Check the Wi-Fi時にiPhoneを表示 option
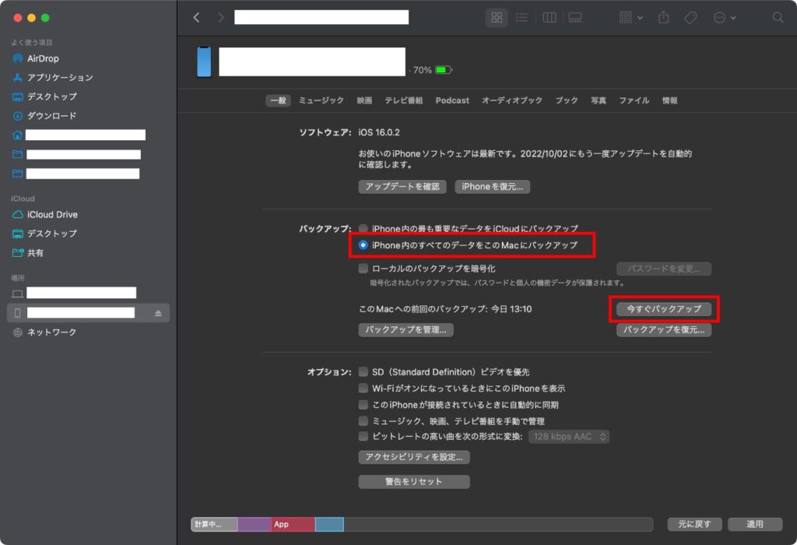The height and width of the screenshot is (545, 797). (363, 388)
